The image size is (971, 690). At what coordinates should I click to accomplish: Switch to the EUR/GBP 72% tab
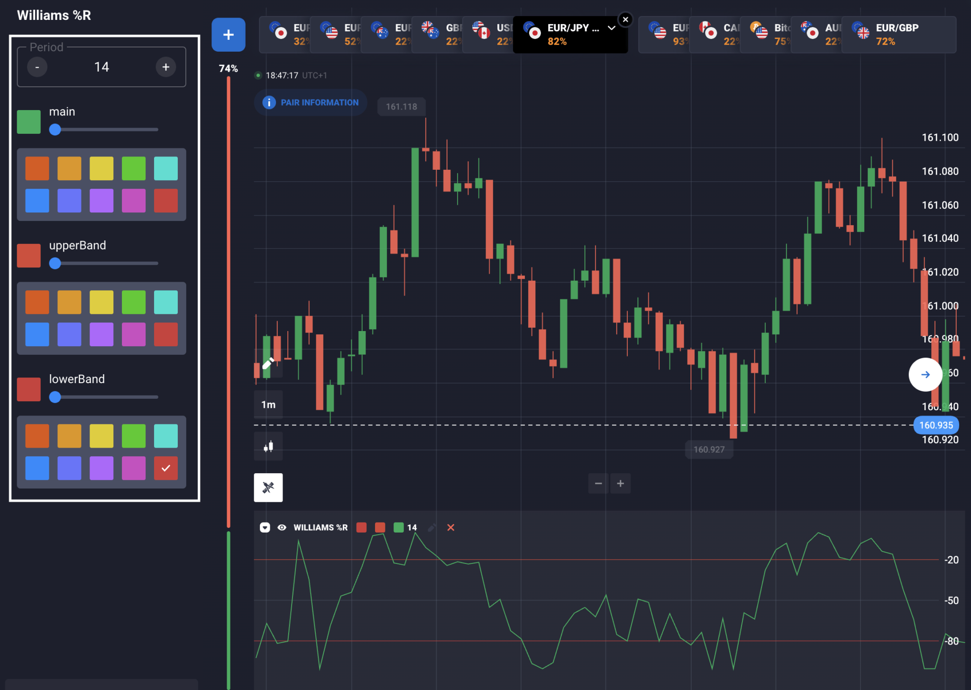[899, 35]
